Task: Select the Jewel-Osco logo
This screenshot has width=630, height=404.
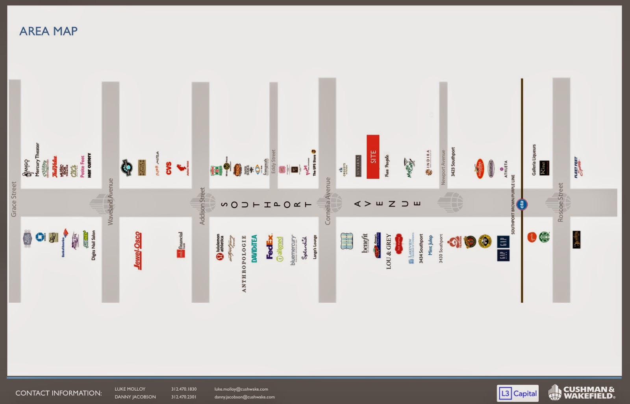Action: pyautogui.click(x=137, y=250)
